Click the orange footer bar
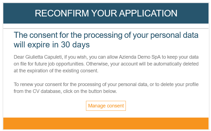Screen dimensions: 211x131 [x=106, y=124]
